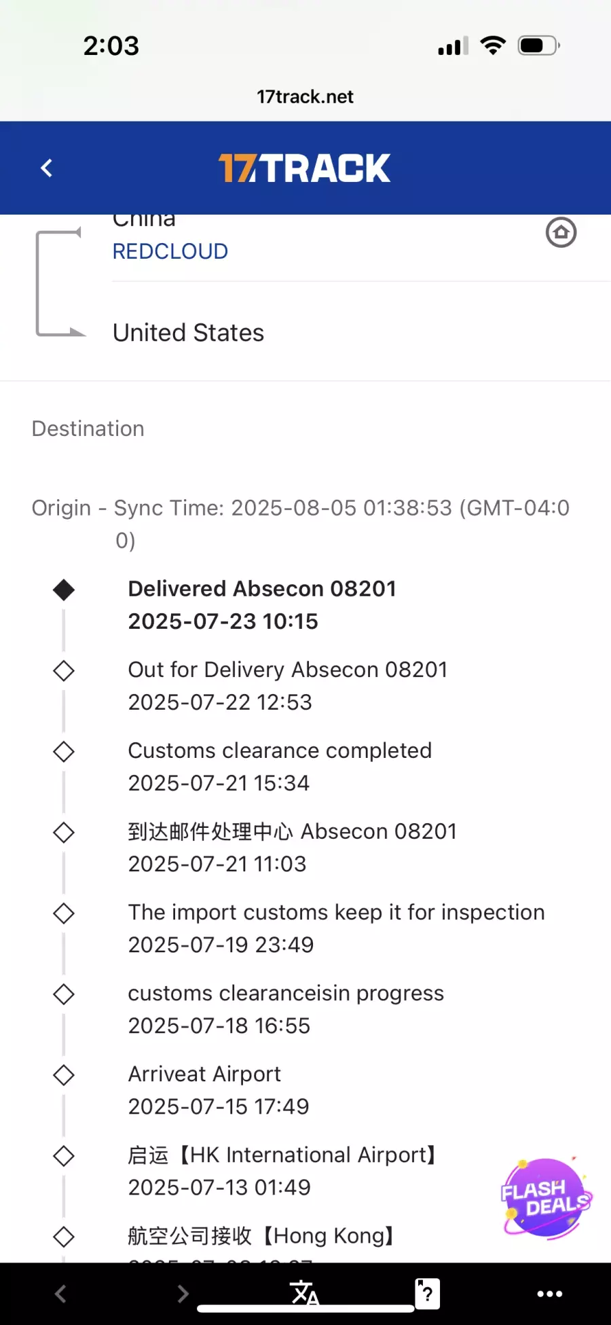Open the 17TRACK logo home link
This screenshot has width=611, height=1325.
point(304,168)
